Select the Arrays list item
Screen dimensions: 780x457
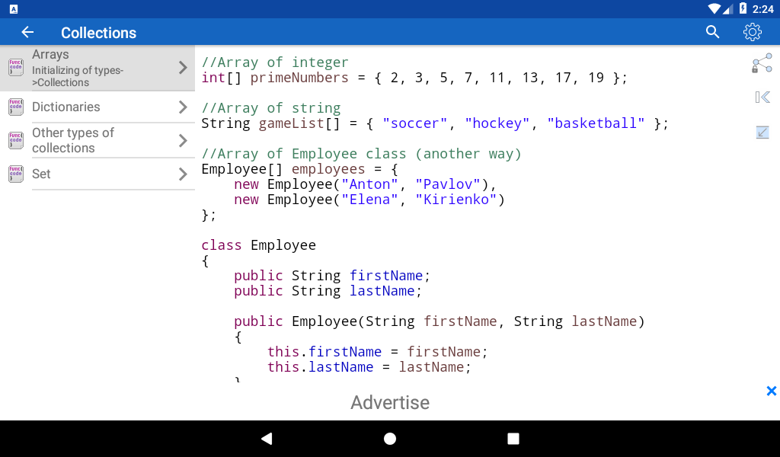pyautogui.click(x=97, y=68)
